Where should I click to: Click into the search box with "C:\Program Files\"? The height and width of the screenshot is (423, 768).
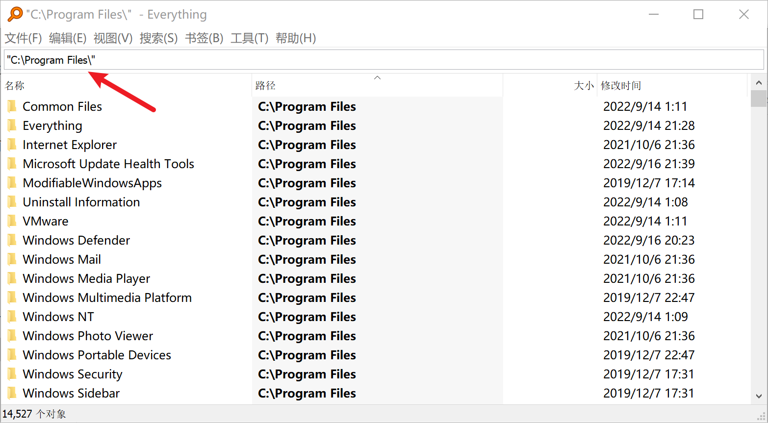(x=384, y=60)
